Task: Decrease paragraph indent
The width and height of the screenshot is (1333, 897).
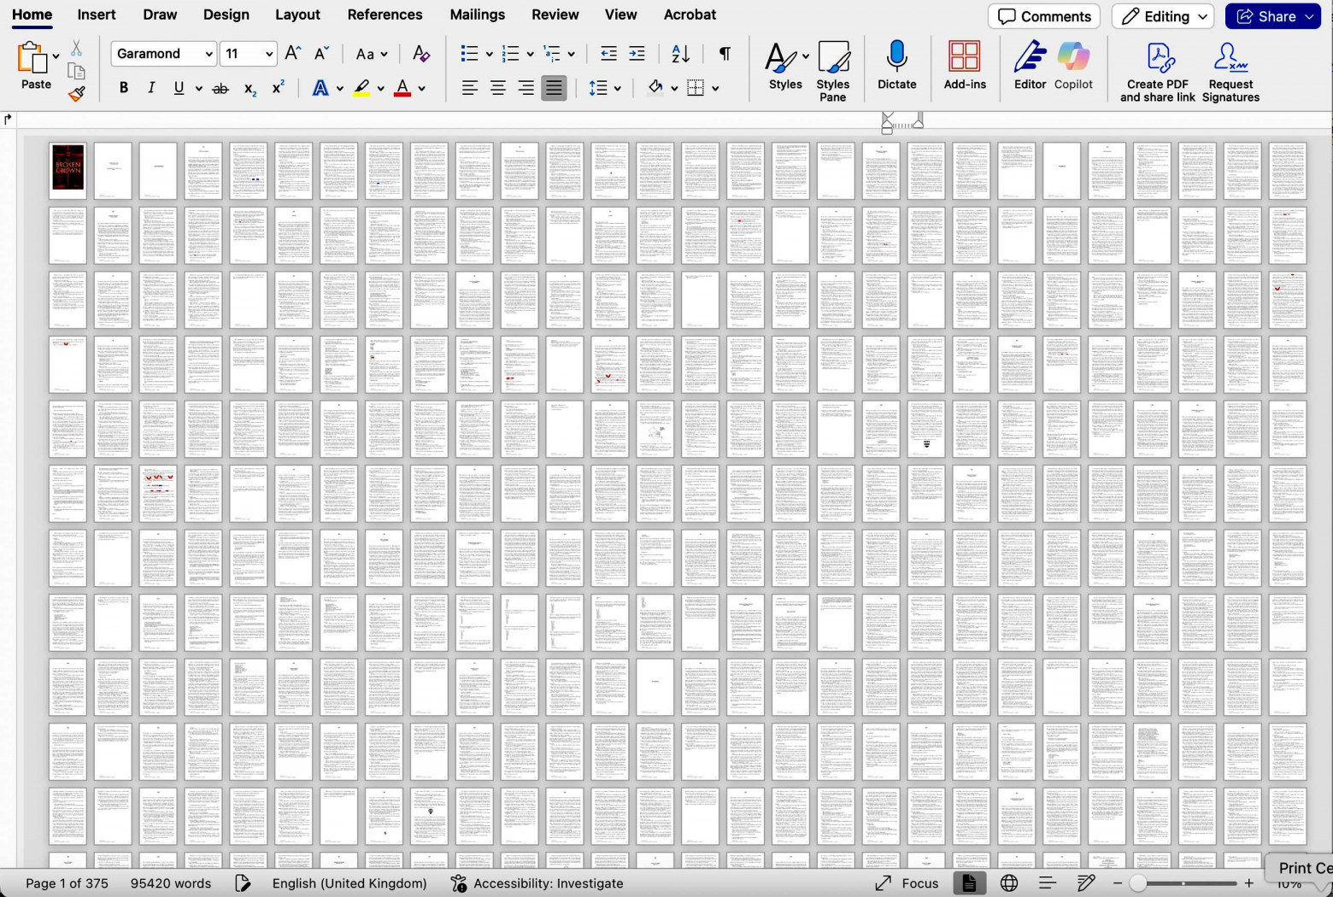Action: (608, 54)
